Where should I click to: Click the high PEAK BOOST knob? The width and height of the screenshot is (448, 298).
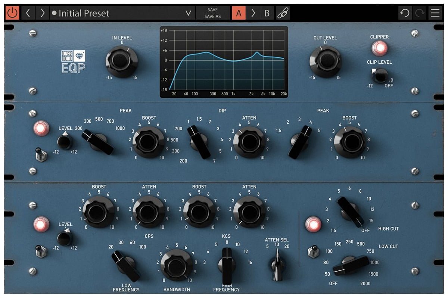click(x=349, y=142)
